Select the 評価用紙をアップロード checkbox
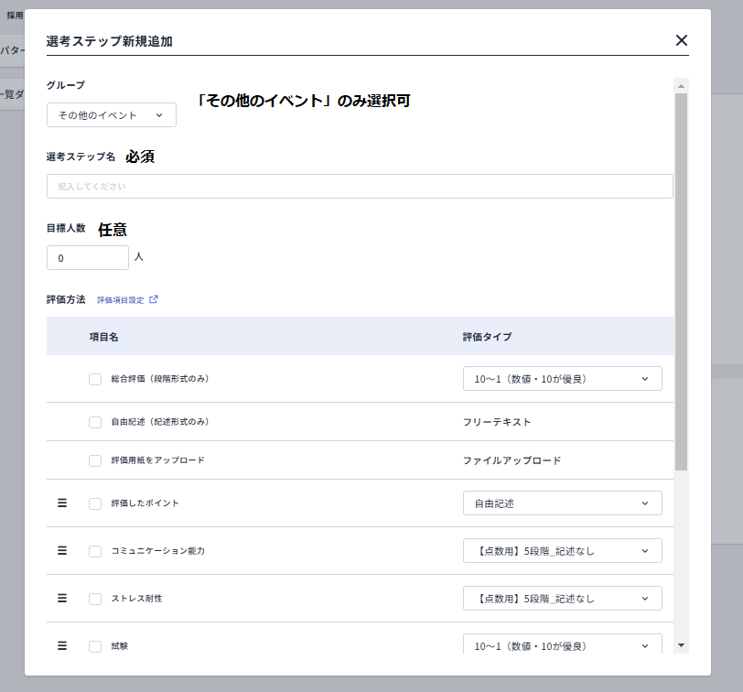 [x=95, y=460]
